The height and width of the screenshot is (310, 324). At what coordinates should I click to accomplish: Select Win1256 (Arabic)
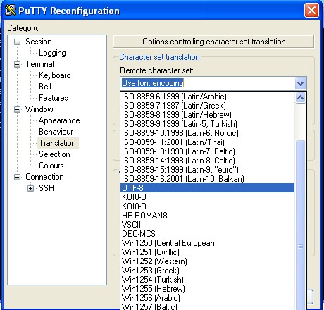tap(208, 298)
